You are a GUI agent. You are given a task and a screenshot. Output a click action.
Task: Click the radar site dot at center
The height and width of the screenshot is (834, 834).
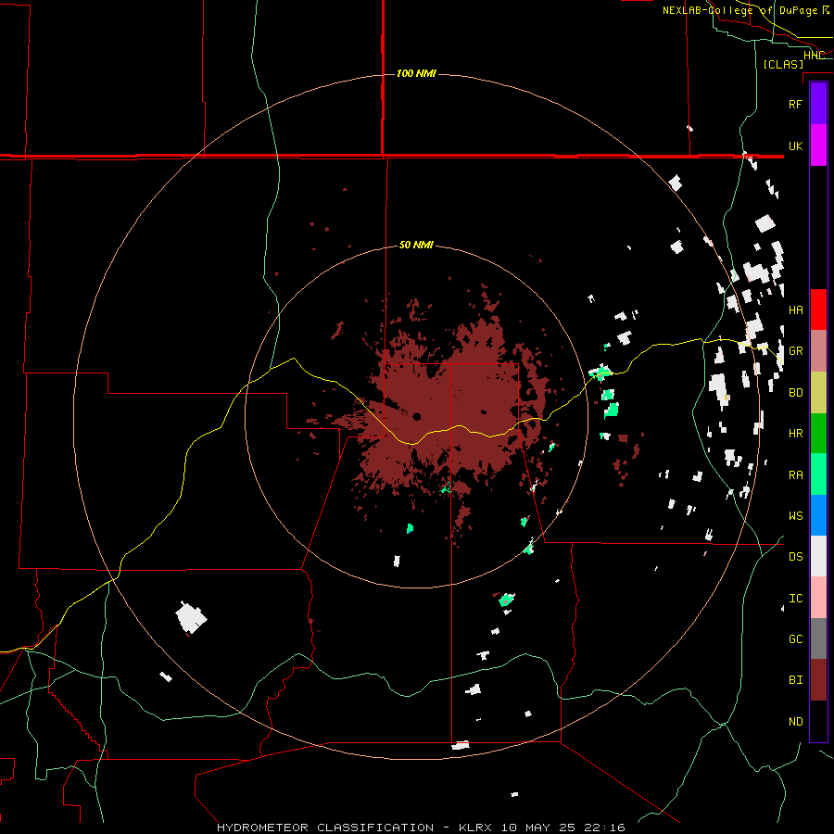416,416
